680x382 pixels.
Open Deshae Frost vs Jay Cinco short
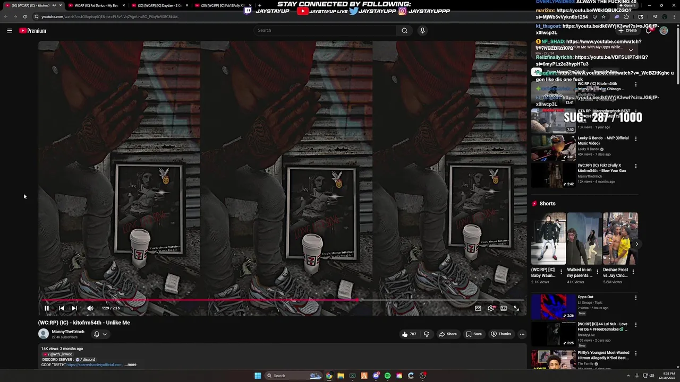point(620,238)
